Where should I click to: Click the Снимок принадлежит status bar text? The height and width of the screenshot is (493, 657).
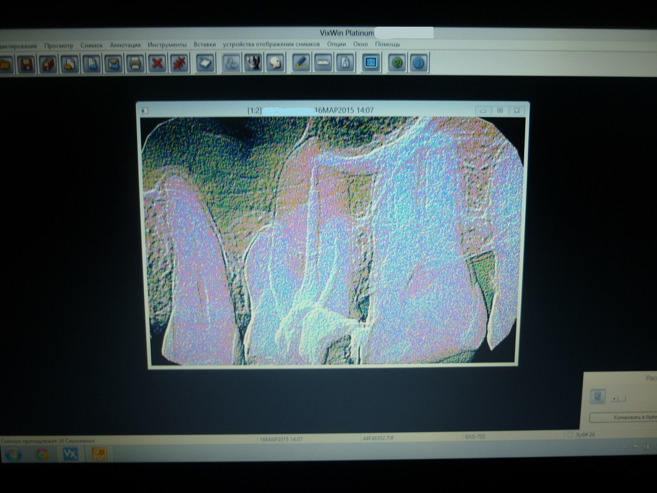pyautogui.click(x=48, y=441)
